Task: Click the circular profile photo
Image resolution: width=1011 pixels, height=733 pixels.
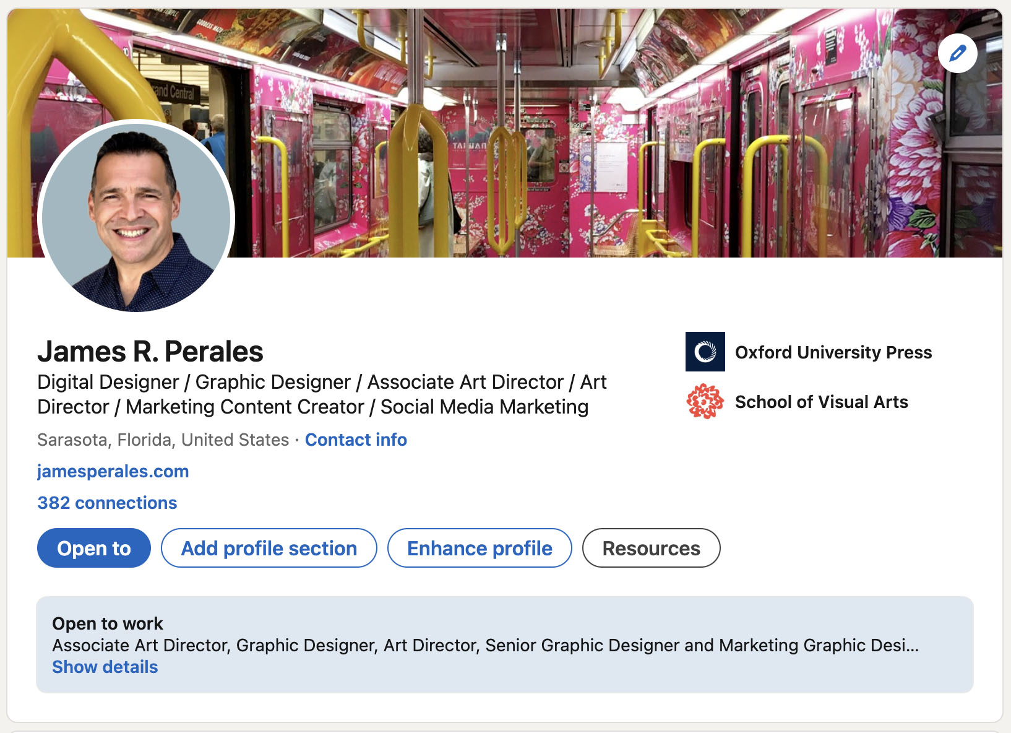Action: (136, 217)
